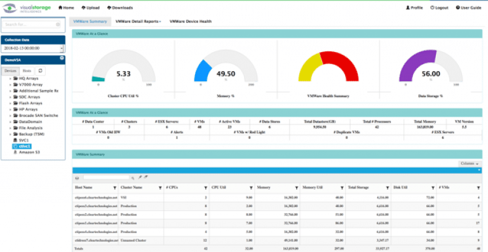Click the Search for input field
488x252 pixels.
click(30, 24)
